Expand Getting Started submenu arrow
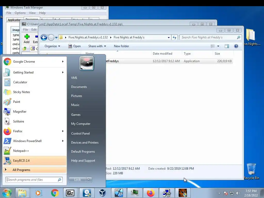 point(63,72)
